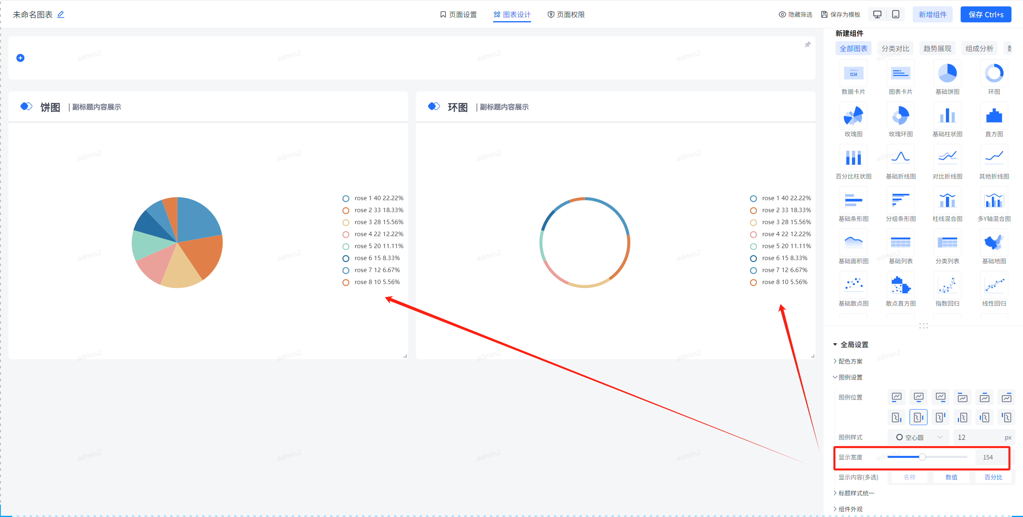The image size is (1023, 517).
Task: Open the 空心圆 legend style dropdown
Action: (918, 437)
